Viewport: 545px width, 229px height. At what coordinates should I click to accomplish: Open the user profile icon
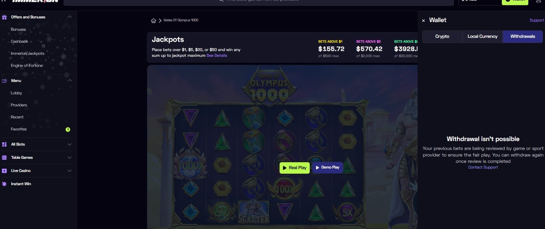tap(539, 1)
